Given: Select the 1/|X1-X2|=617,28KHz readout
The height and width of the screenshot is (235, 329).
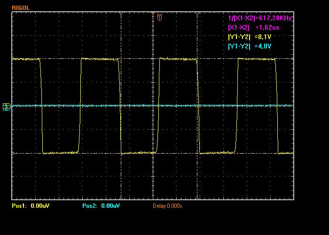Looking at the screenshot, I should (260, 18).
